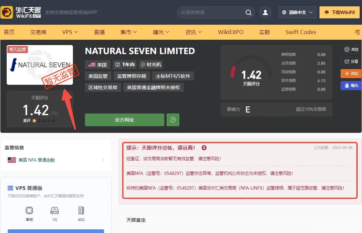Click the 监管指数 0.00 score row
The width and height of the screenshot is (362, 233).
[x=303, y=89]
